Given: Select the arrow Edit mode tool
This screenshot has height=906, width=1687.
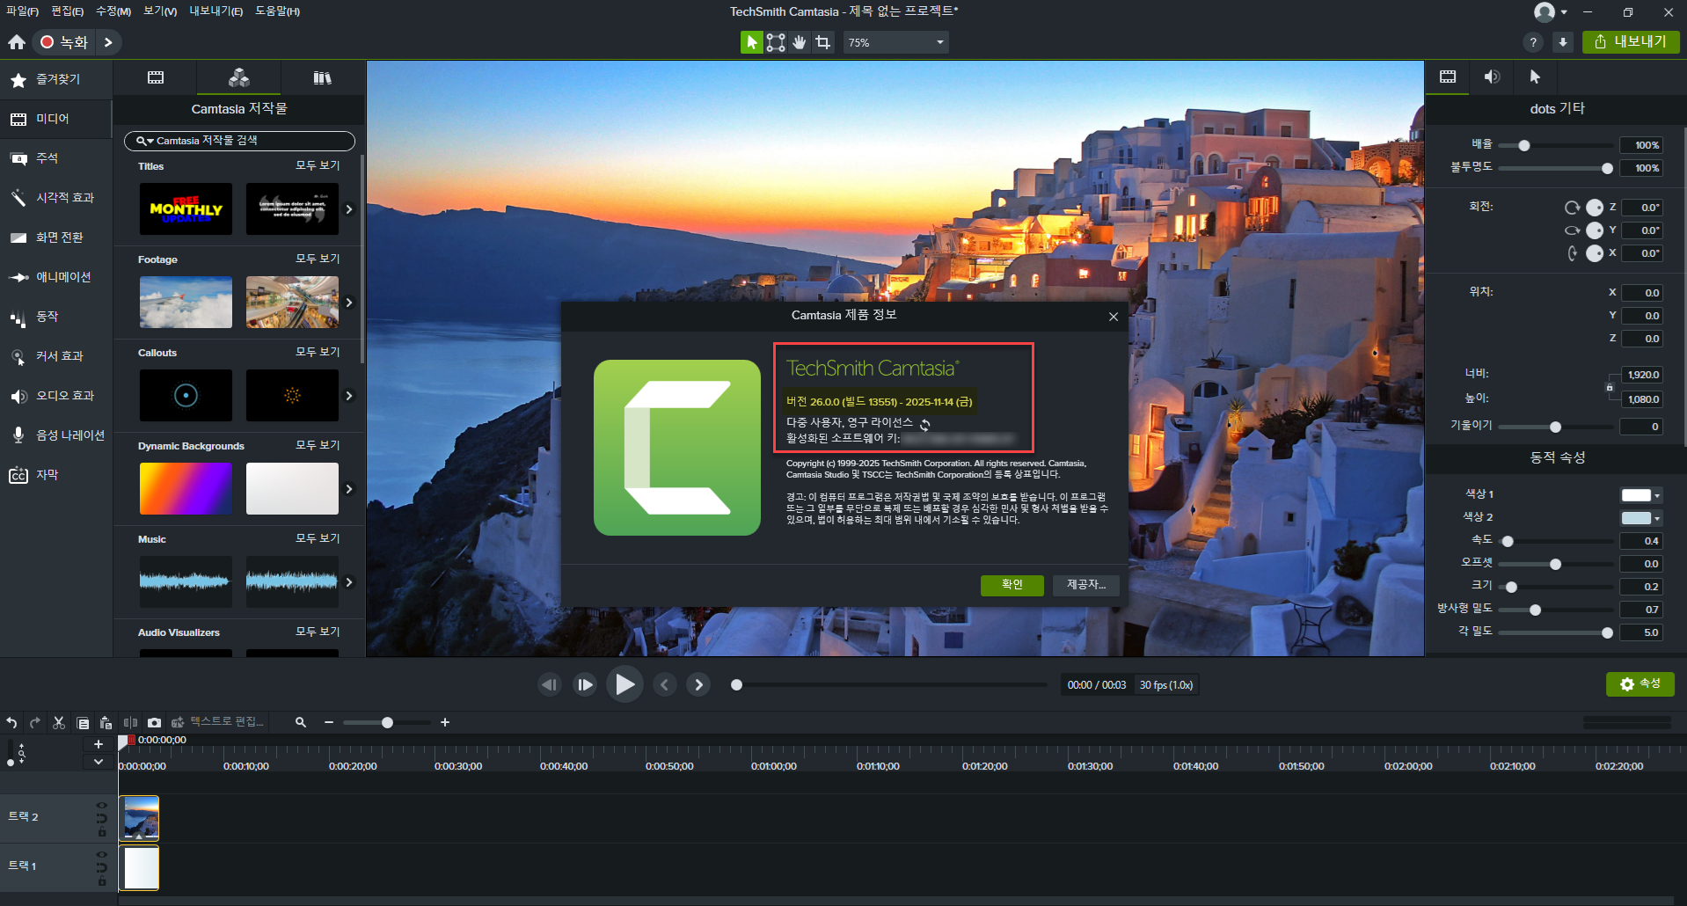Looking at the screenshot, I should [751, 42].
